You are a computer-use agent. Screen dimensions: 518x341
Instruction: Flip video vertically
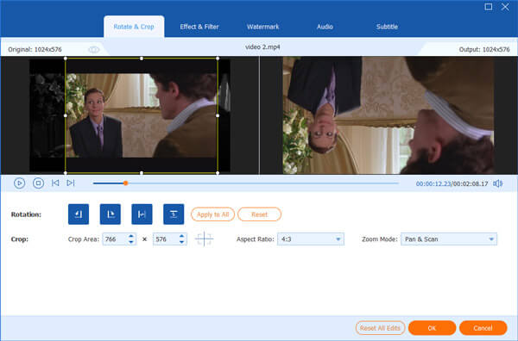[x=174, y=214]
